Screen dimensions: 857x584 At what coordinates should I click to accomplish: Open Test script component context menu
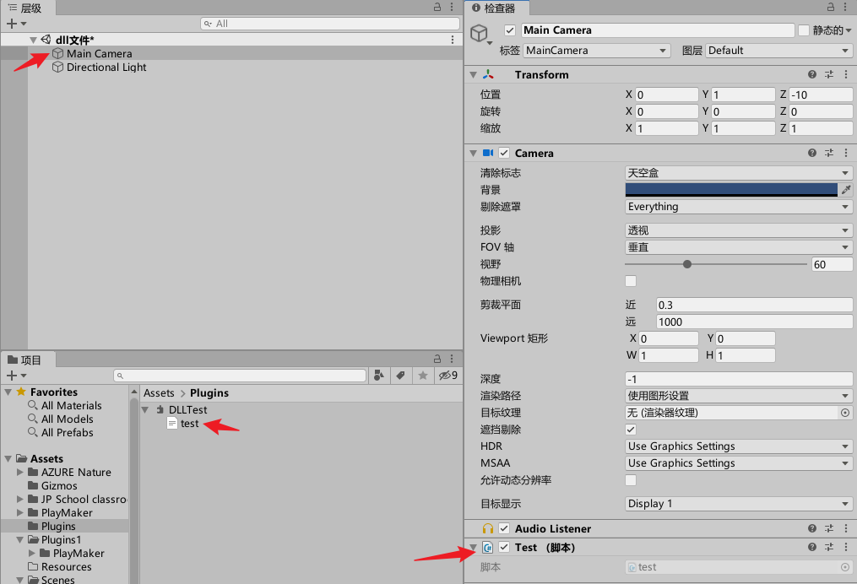click(845, 547)
